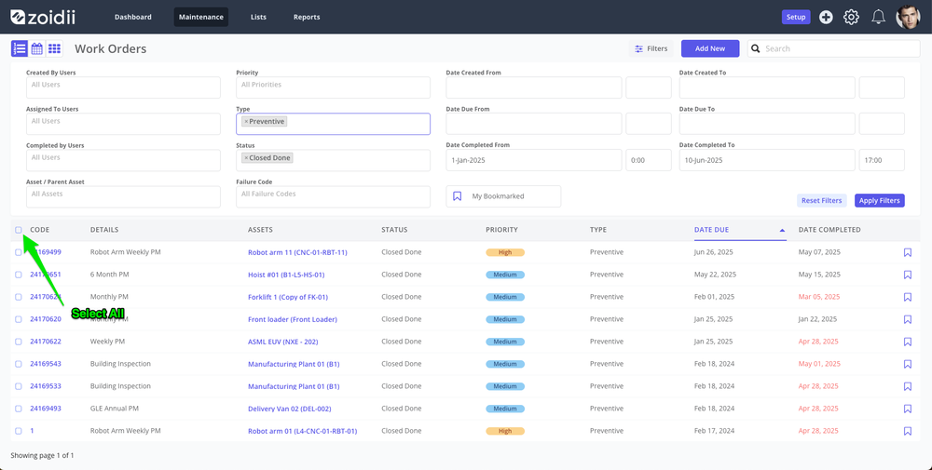Image resolution: width=932 pixels, height=470 pixels.
Task: Sort by Priority column header
Action: click(x=501, y=230)
